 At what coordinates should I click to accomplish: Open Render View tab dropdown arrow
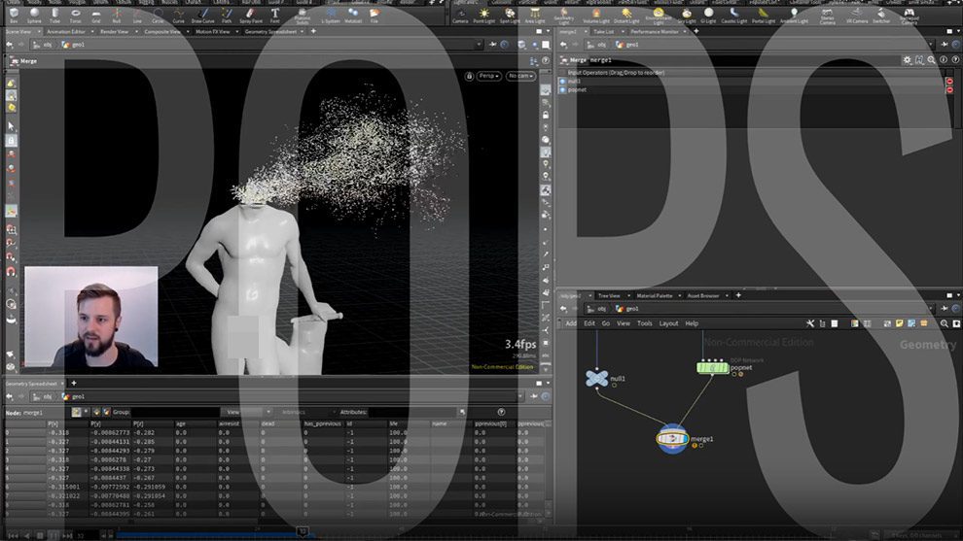(x=136, y=31)
